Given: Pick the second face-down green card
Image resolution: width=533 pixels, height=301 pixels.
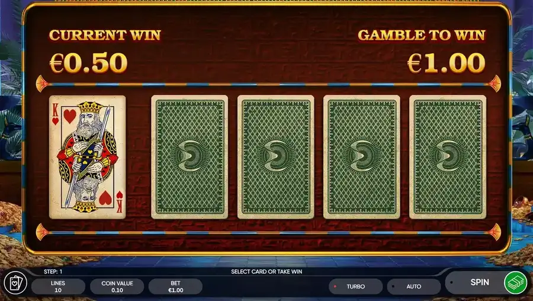Looking at the screenshot, I should (275, 157).
